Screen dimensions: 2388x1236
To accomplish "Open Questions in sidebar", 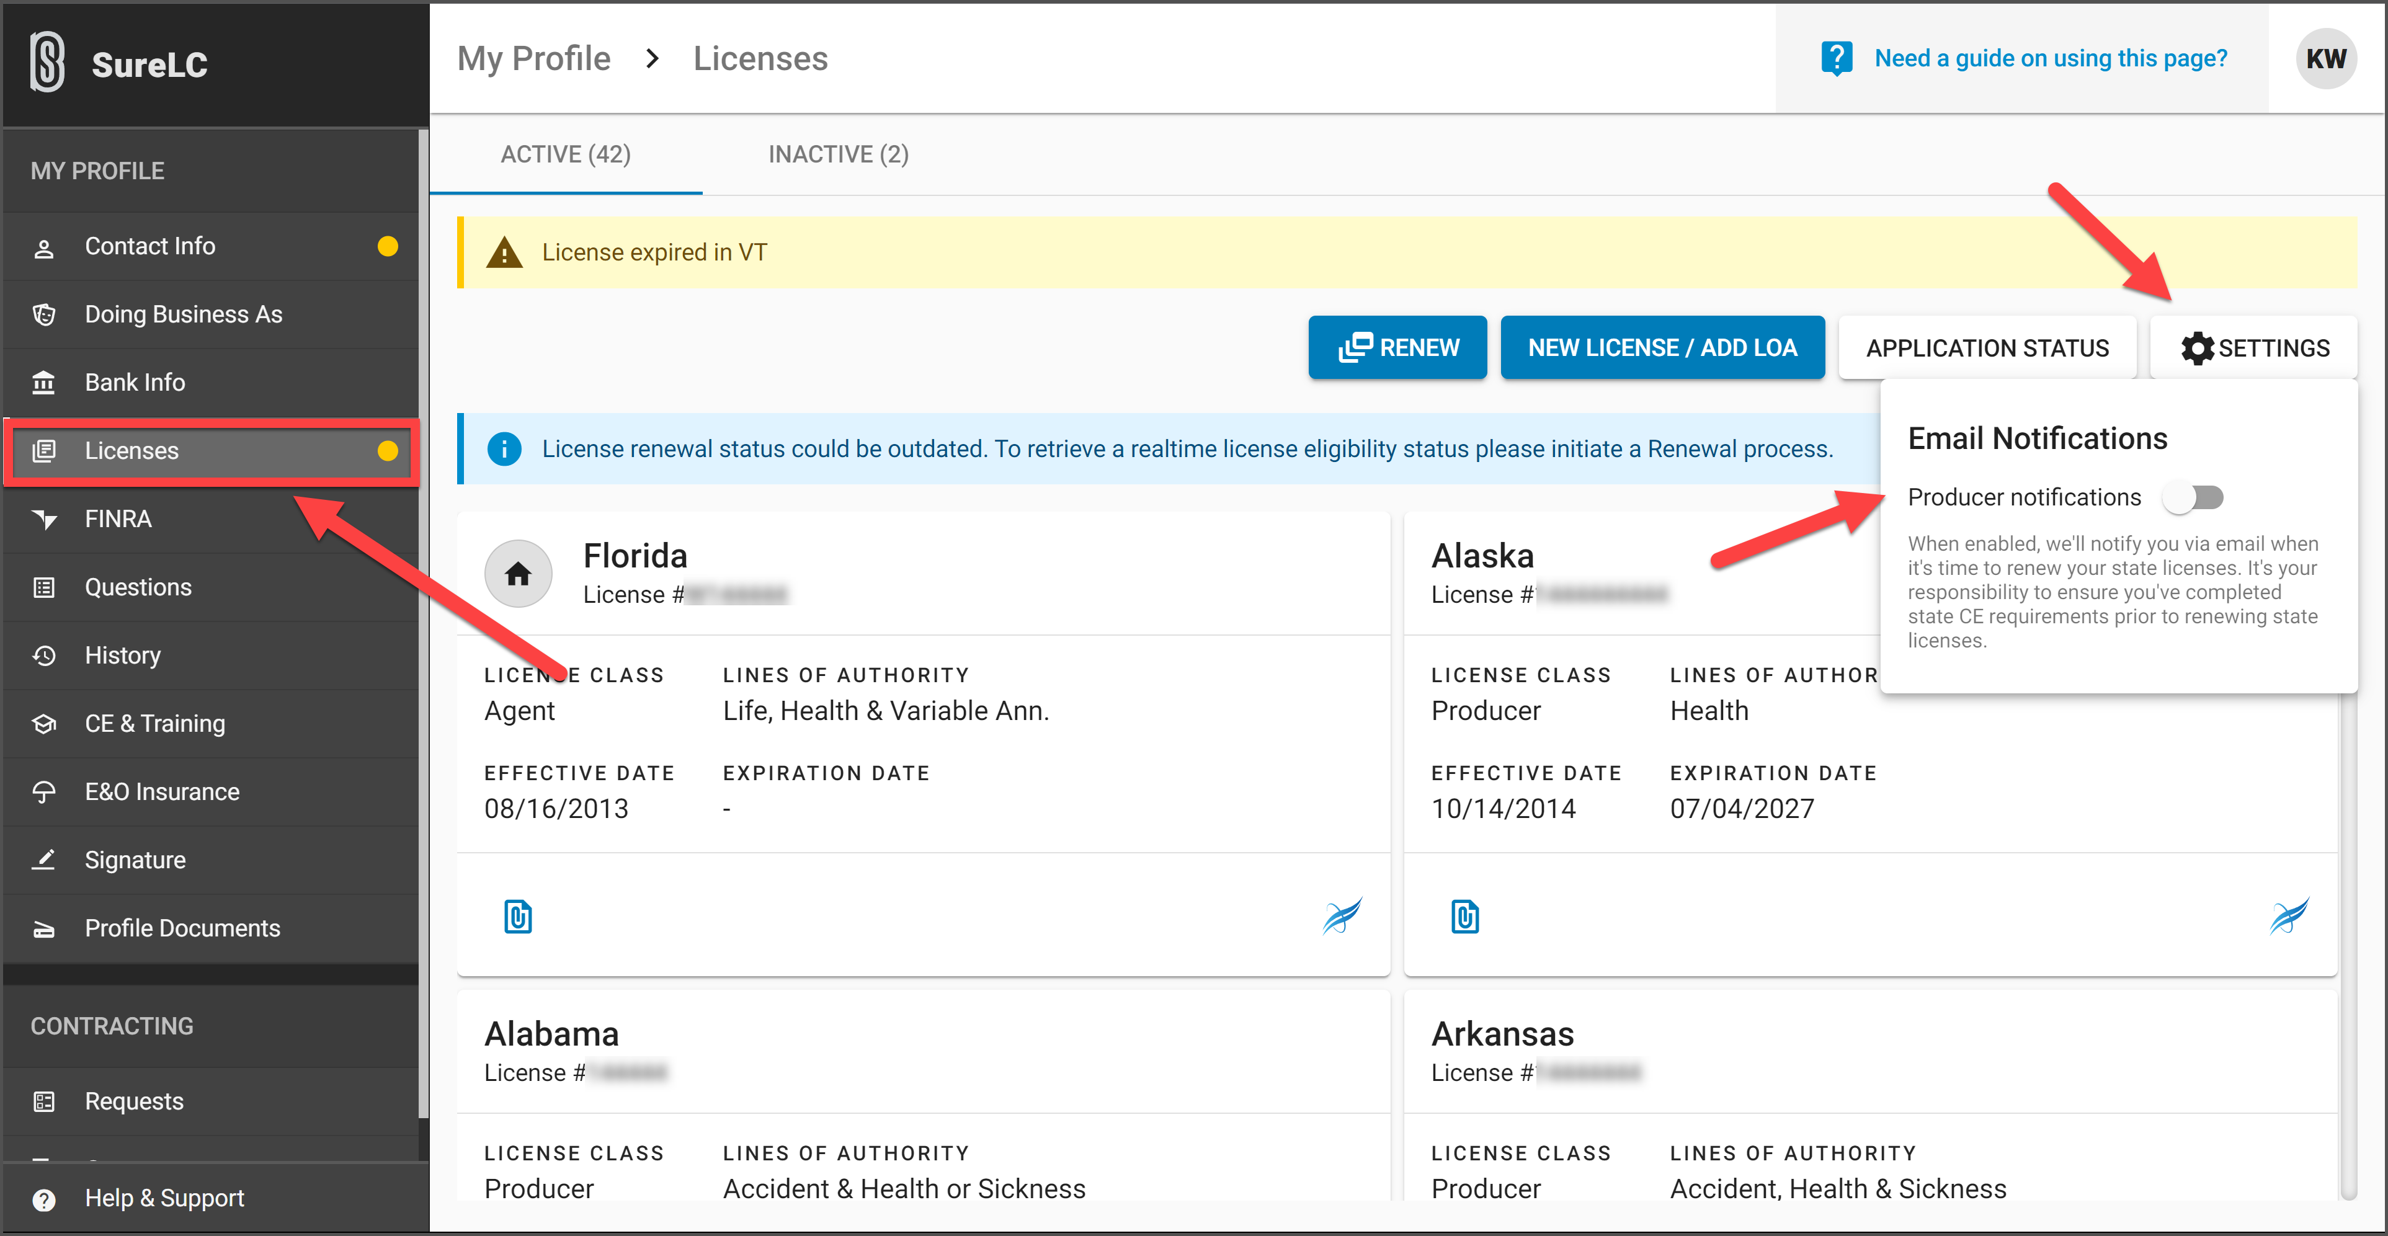I will [x=212, y=587].
